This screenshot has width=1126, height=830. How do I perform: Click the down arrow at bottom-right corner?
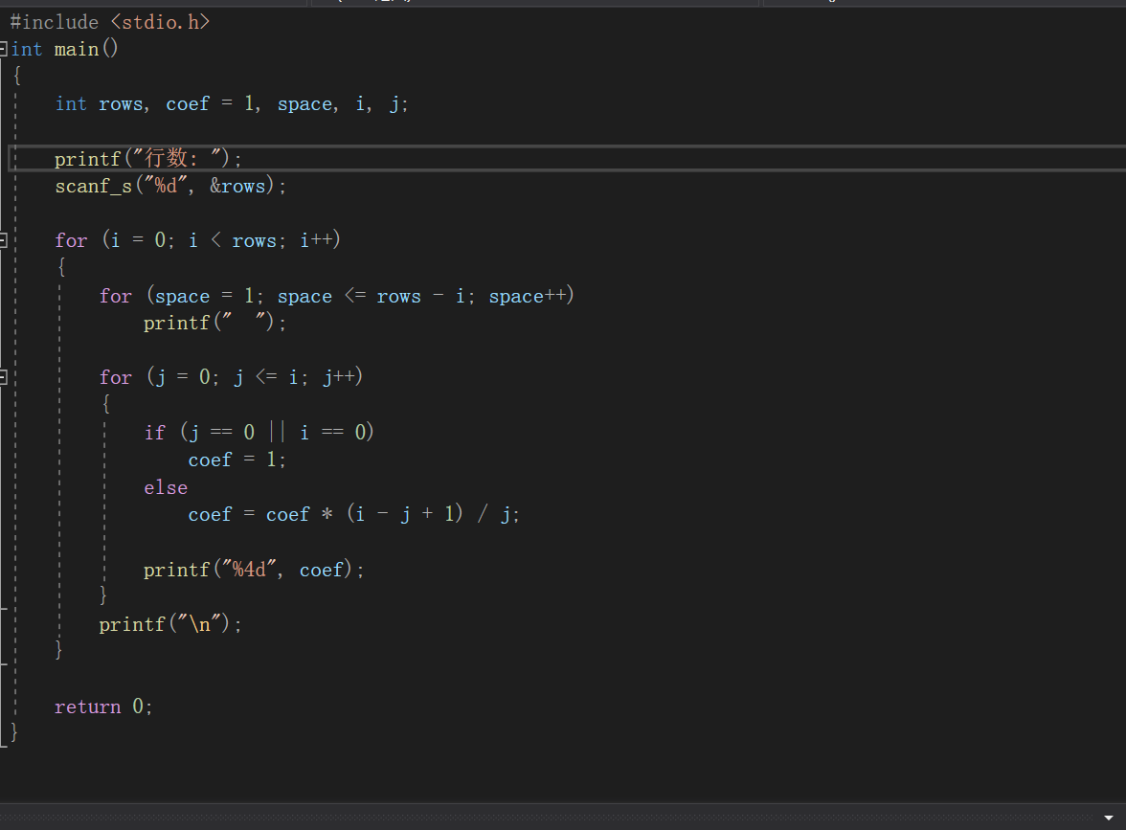point(1108,818)
